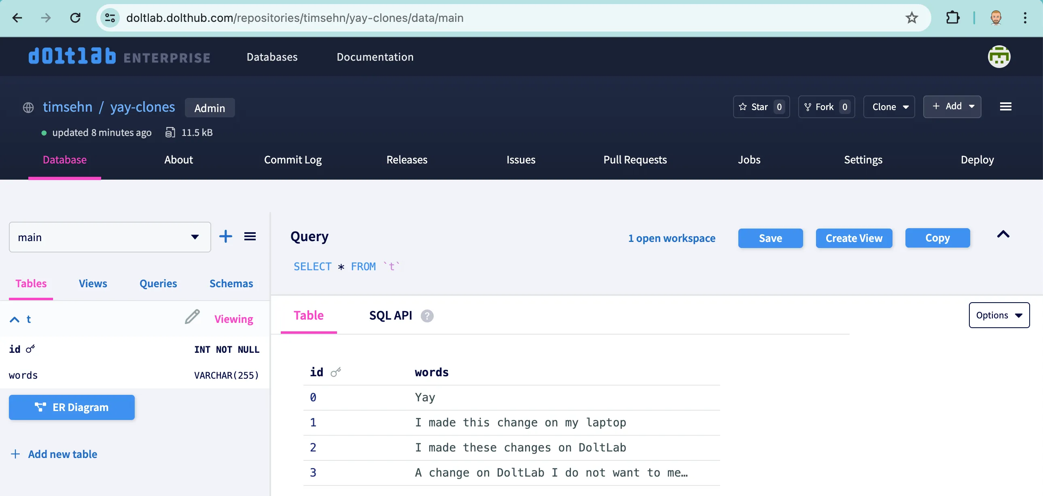Viewport: 1043px width, 496px height.
Task: Open the Commit Log section
Action: 293,159
